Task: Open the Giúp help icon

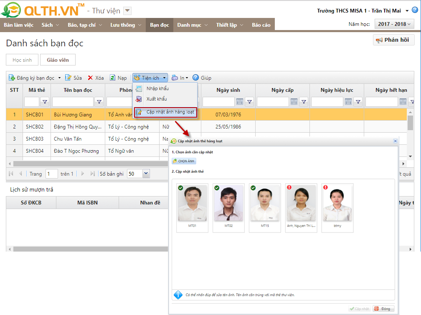Action: [x=195, y=78]
